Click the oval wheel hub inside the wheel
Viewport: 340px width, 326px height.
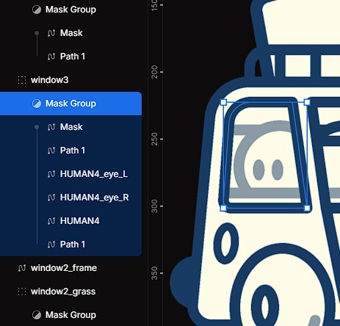coord(265,306)
